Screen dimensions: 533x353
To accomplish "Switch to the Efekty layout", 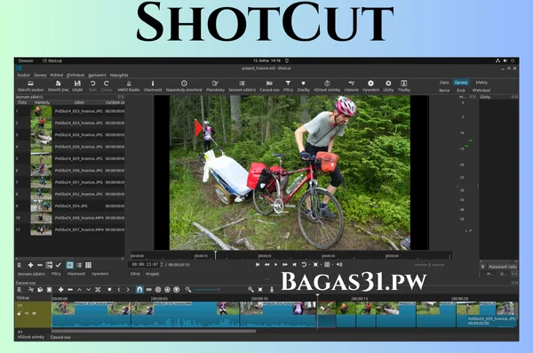I will [481, 83].
